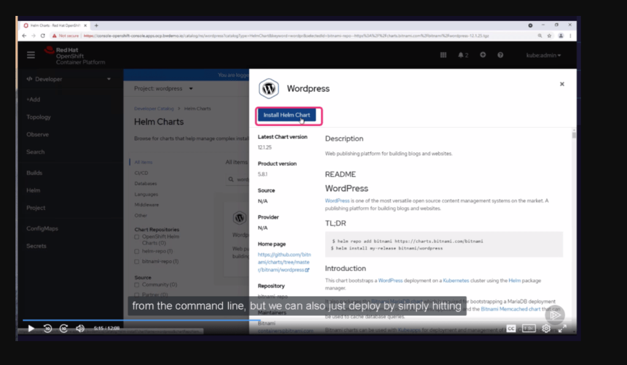627x365 pixels.
Task: Toggle OpenShift Helm Charts repository checkbox
Action: click(137, 237)
